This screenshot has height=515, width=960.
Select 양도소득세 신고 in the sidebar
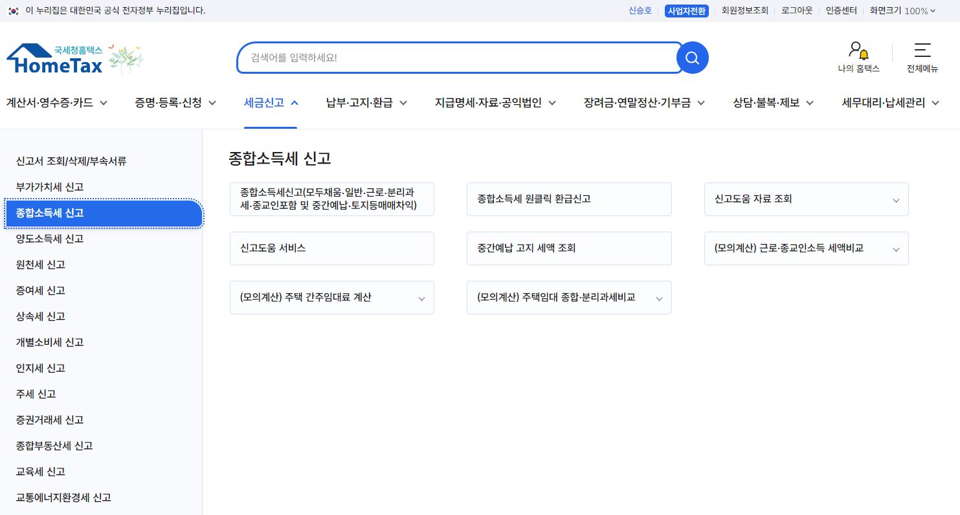[50, 239]
